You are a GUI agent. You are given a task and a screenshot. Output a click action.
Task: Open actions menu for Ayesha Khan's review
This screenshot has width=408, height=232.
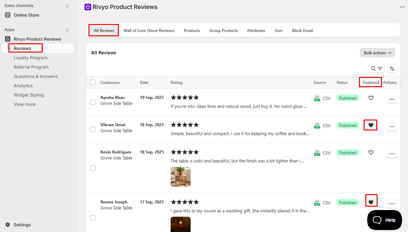pyautogui.click(x=392, y=99)
